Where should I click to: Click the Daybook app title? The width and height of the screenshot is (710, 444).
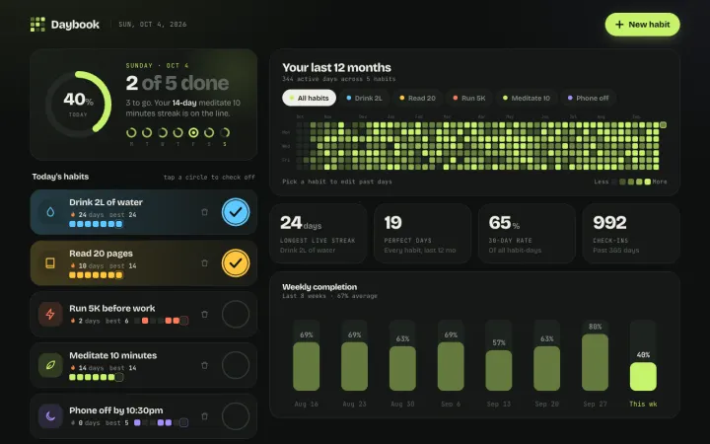tap(75, 25)
